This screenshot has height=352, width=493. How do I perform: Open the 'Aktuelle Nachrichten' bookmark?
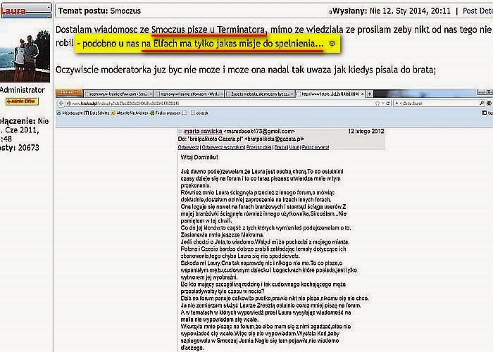pyautogui.click(x=130, y=113)
